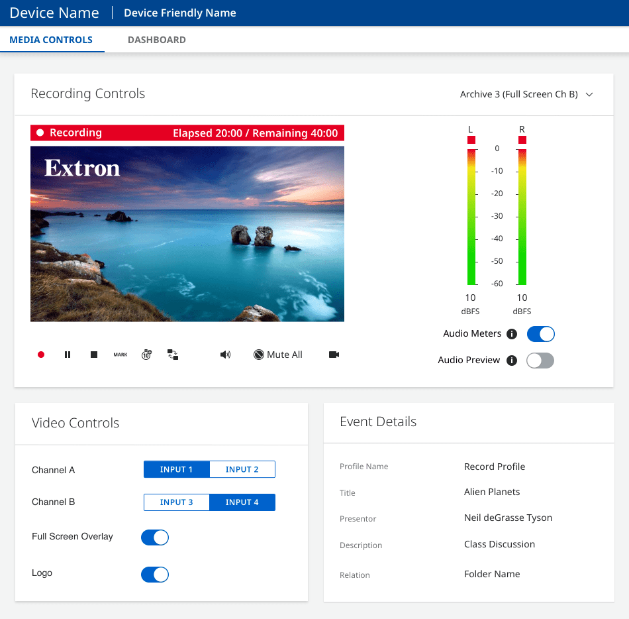Enable the Audio Preview toggle
The height and width of the screenshot is (619, 629).
tap(540, 361)
